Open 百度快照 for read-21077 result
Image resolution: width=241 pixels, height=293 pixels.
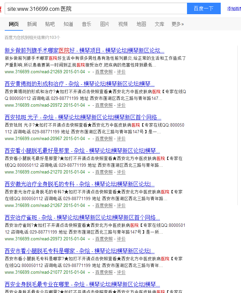click(104, 272)
